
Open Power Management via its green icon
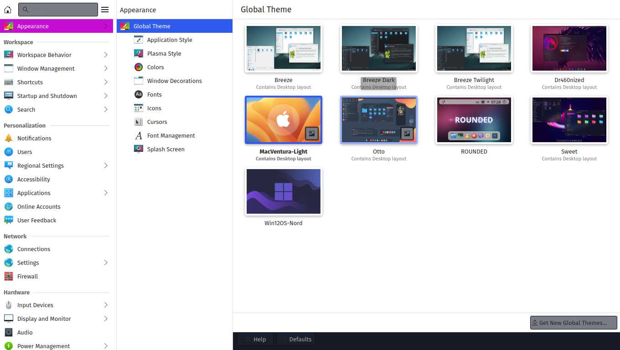(9, 346)
